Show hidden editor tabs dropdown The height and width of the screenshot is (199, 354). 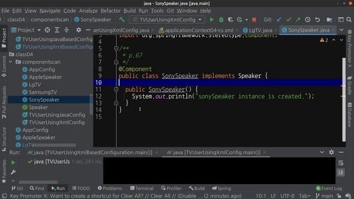coord(341,30)
